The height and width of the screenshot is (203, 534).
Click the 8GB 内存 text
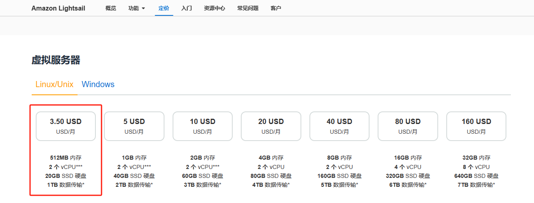339,158
